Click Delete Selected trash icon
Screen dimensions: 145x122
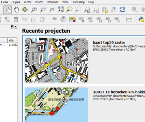tap(16, 20)
